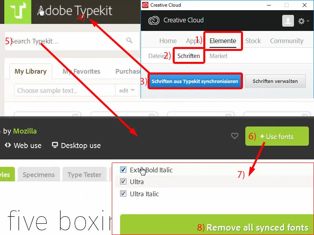Click Remove all synced fonts button
314x235 pixels.
[x=217, y=224]
